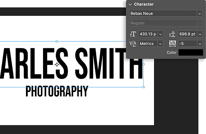Click the font size icon
The width and height of the screenshot is (206, 134).
point(133,34)
